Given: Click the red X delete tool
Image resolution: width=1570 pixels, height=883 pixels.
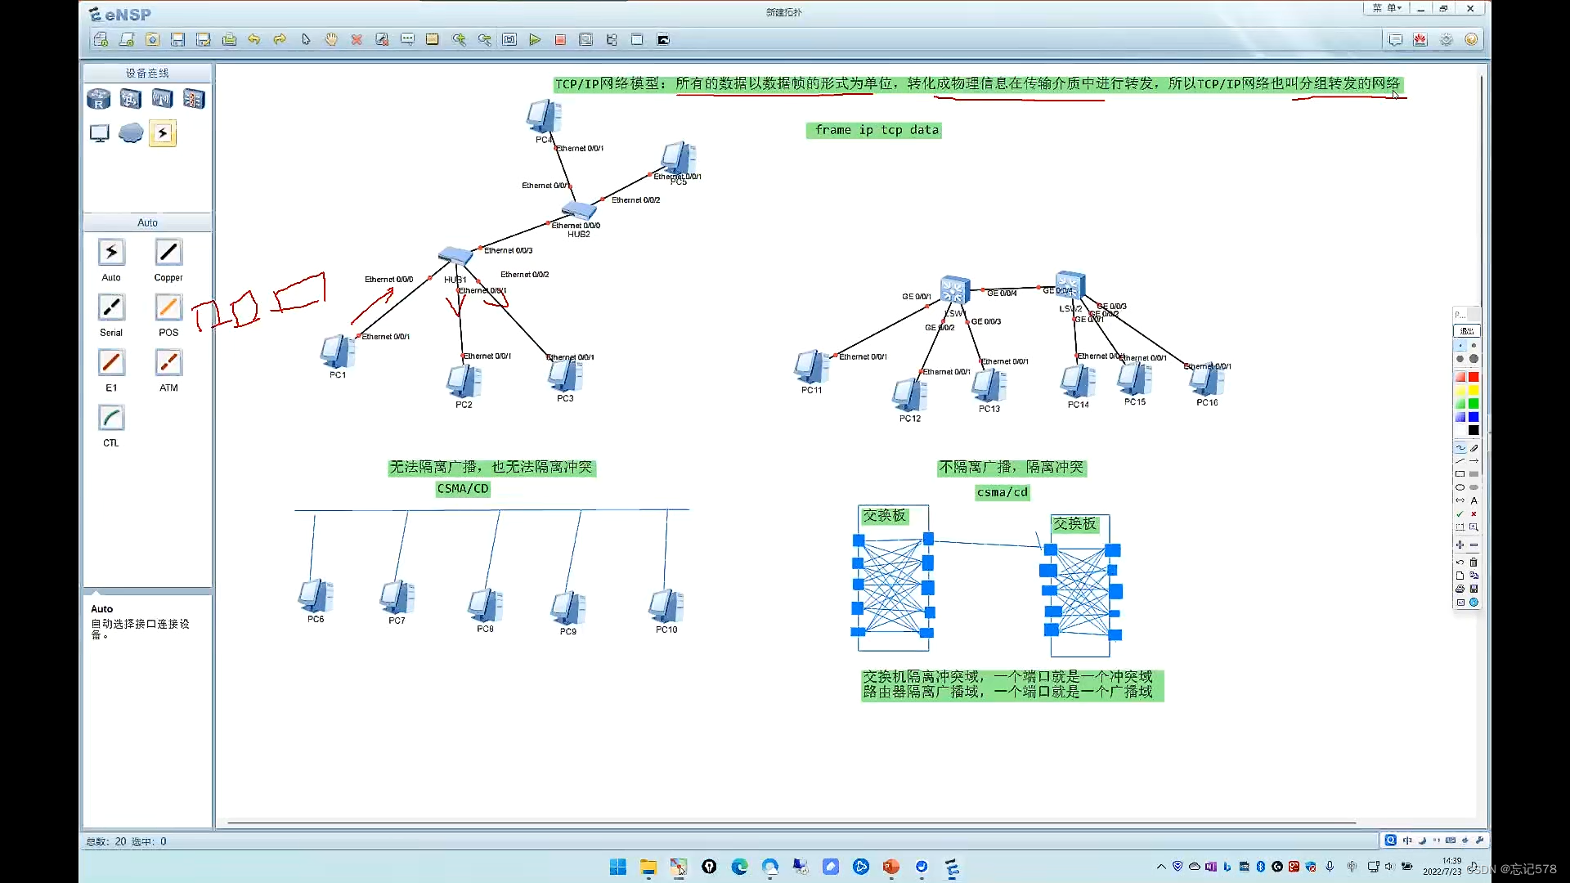Looking at the screenshot, I should click(x=357, y=39).
